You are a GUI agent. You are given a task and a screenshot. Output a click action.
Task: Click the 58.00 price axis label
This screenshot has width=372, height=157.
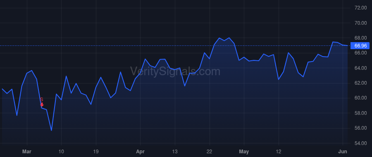click(x=360, y=113)
